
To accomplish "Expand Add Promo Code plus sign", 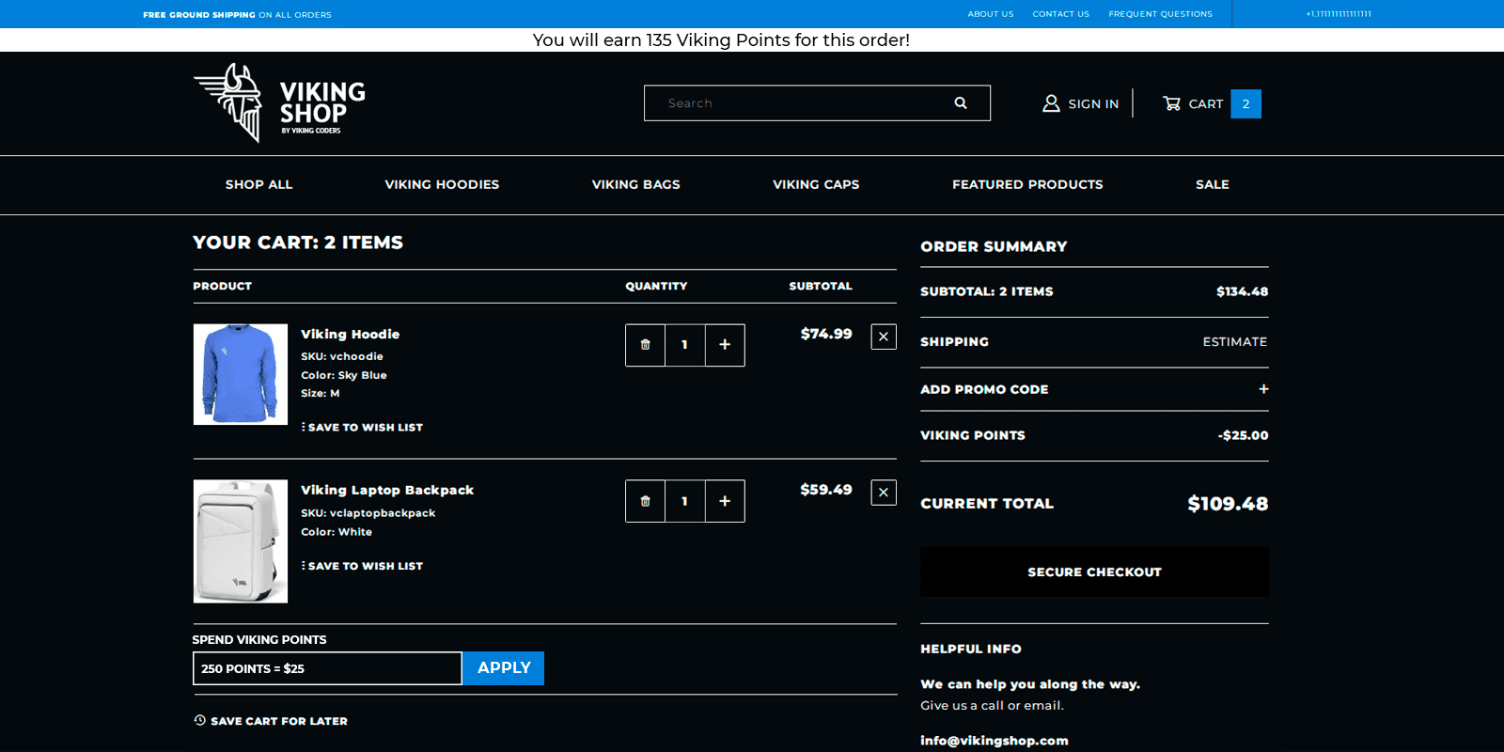I will 1263,389.
